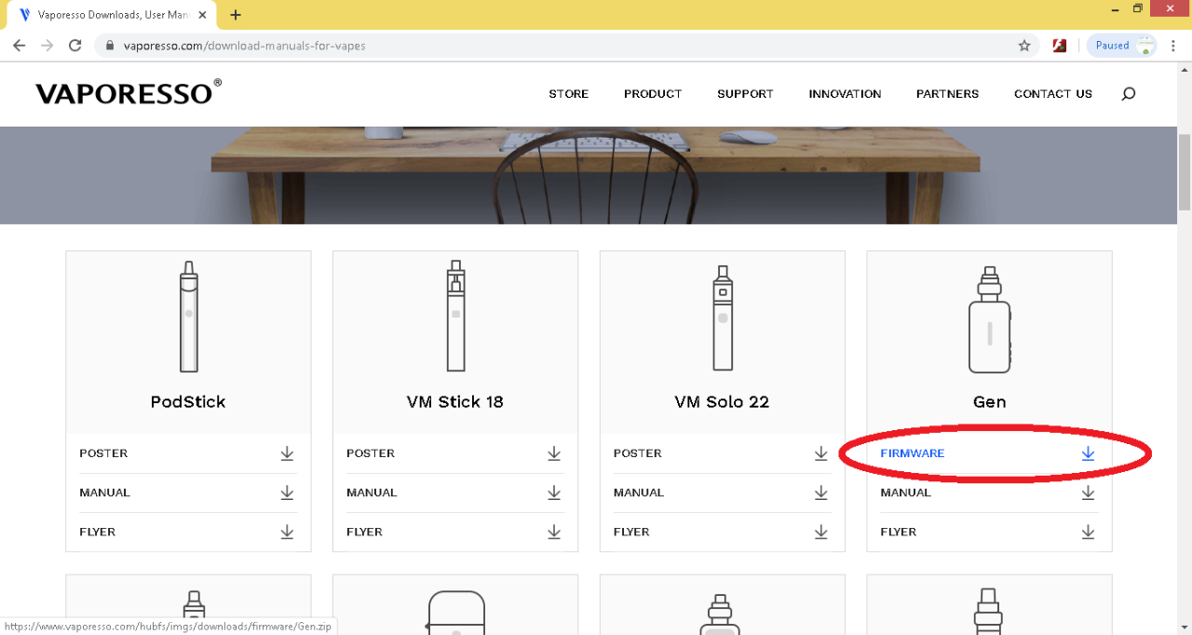The height and width of the screenshot is (635, 1192).
Task: Click the PodStick MANUAL download icon
Action: click(x=287, y=493)
